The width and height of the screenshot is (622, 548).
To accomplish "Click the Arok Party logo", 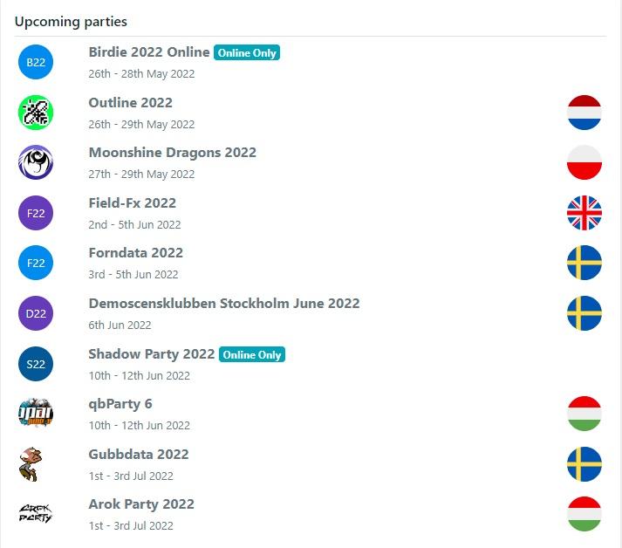I will pos(36,514).
